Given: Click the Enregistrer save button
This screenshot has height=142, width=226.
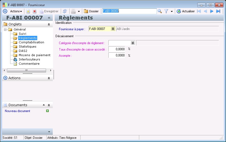Looking at the screenshot, I should (x=49, y=11).
